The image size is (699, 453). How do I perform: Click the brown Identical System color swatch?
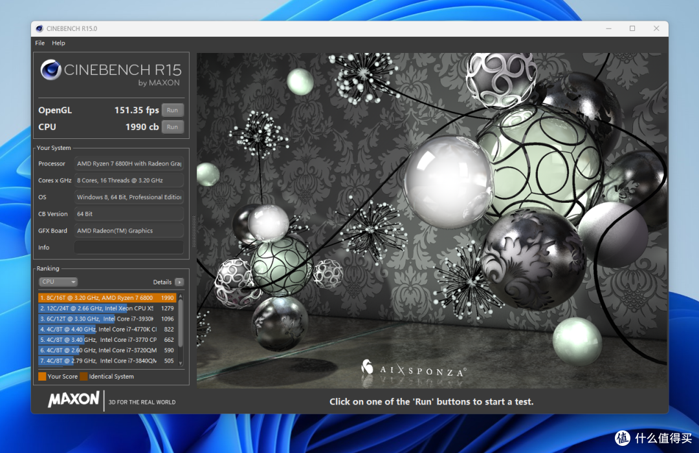pyautogui.click(x=83, y=376)
